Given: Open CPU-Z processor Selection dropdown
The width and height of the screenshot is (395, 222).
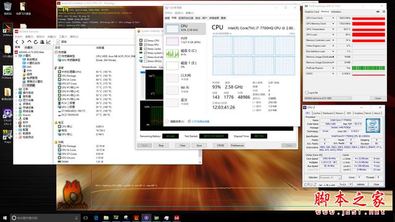Looking at the screenshot, I should coord(330,178).
